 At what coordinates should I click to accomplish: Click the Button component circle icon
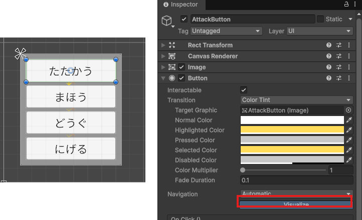click(172, 78)
